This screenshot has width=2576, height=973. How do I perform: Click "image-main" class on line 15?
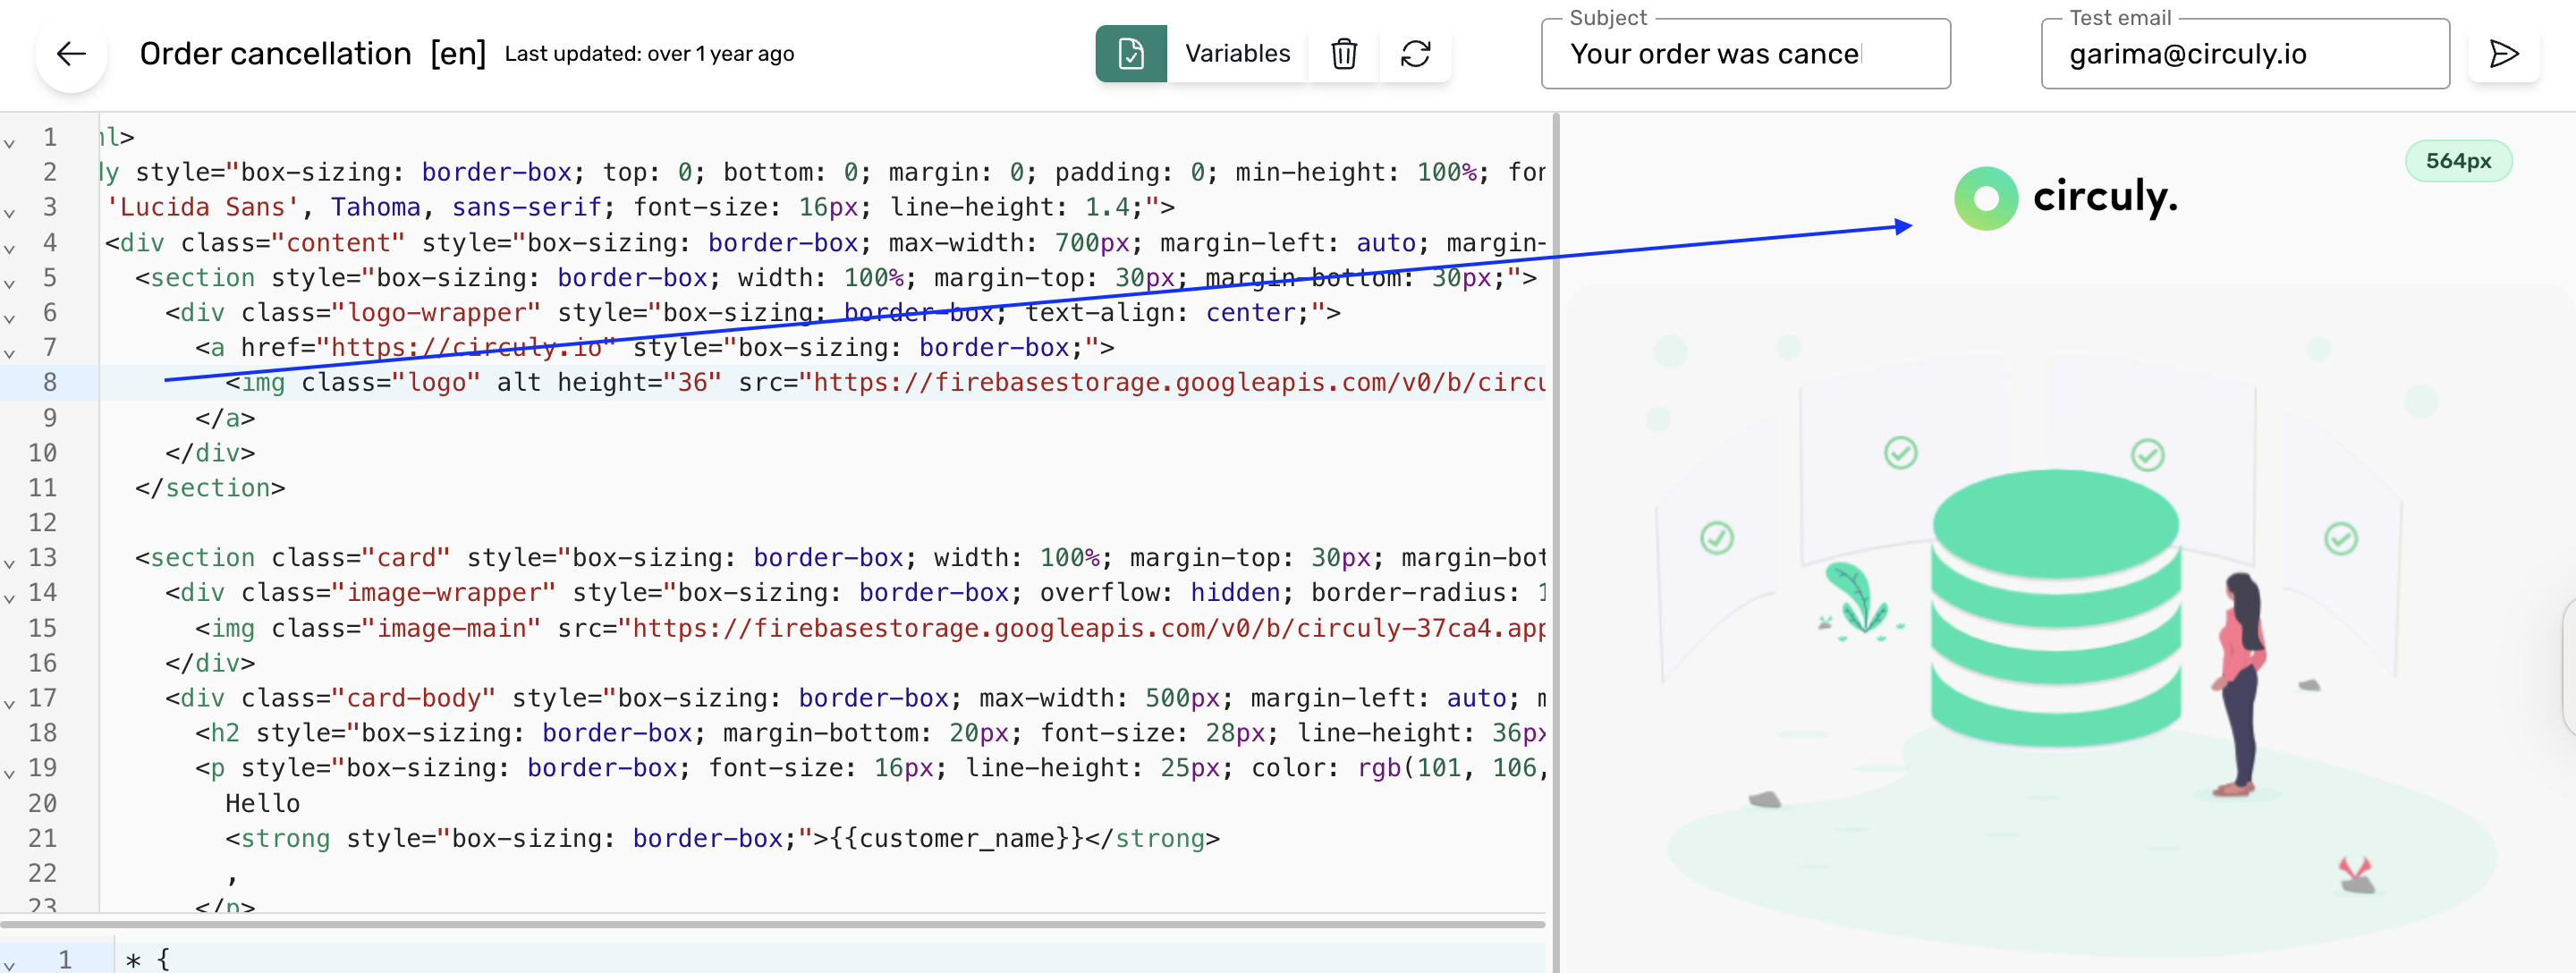point(451,628)
